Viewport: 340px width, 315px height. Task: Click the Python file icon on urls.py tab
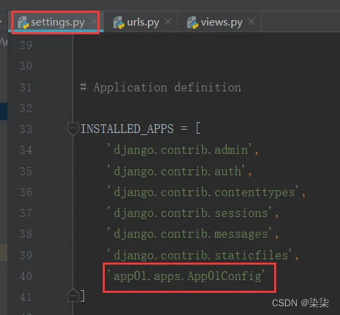coord(119,22)
